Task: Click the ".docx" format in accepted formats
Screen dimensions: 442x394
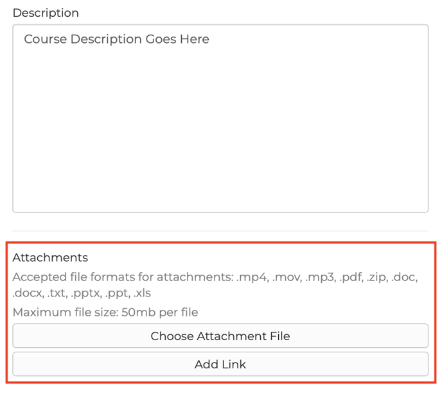Action: (28, 293)
